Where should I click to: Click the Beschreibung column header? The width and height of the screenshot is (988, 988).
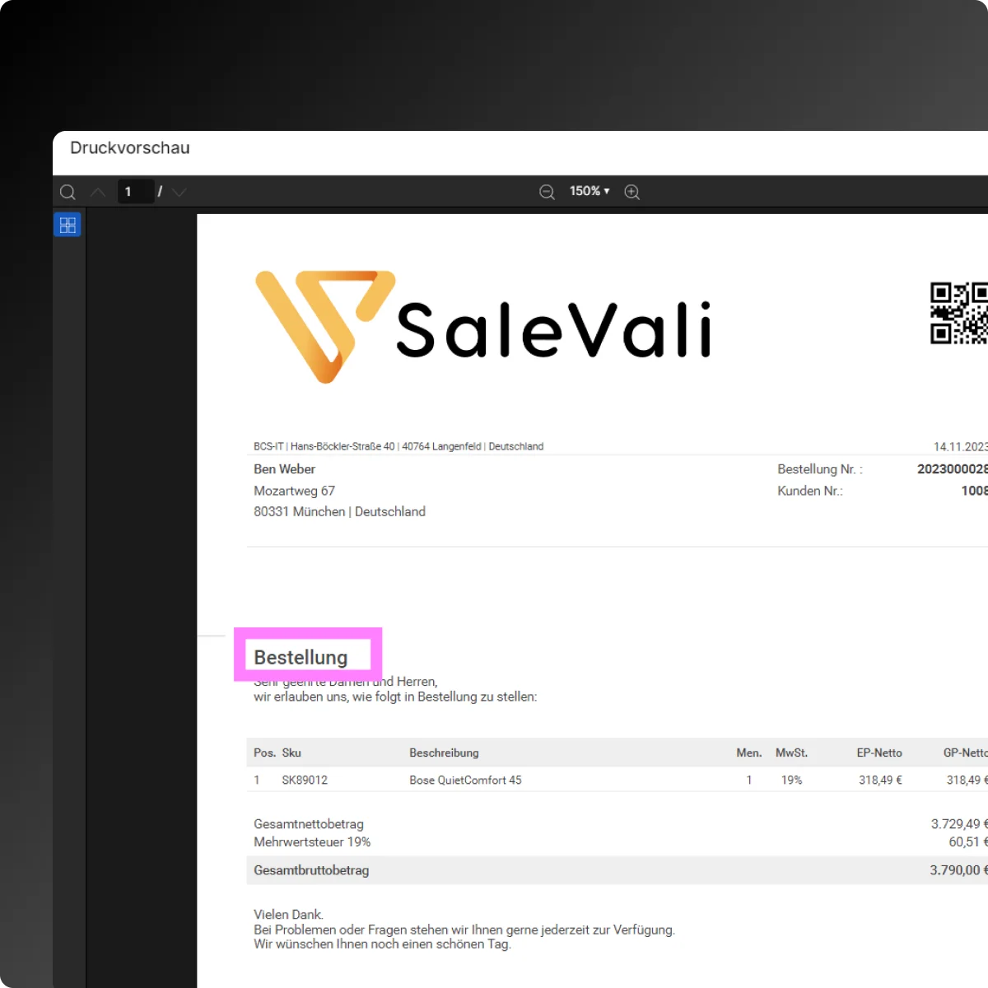pyautogui.click(x=444, y=753)
